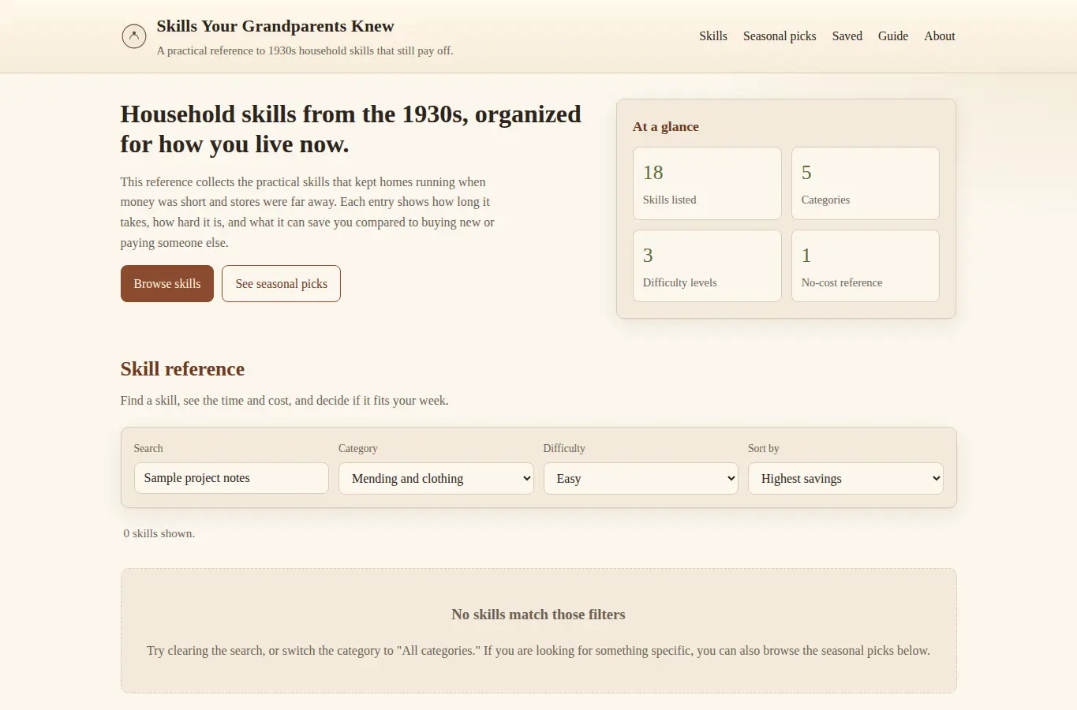The image size is (1077, 710).
Task: Open the About nav link
Action: pos(940,36)
